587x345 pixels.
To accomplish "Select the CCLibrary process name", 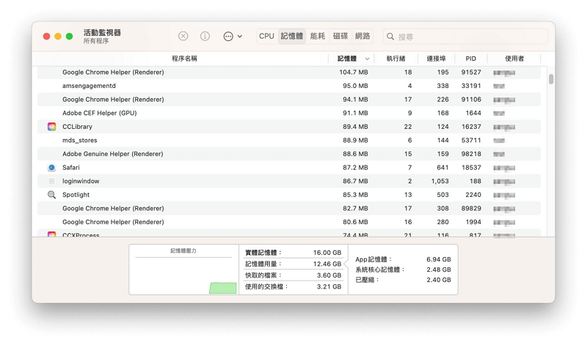I will coord(77,127).
